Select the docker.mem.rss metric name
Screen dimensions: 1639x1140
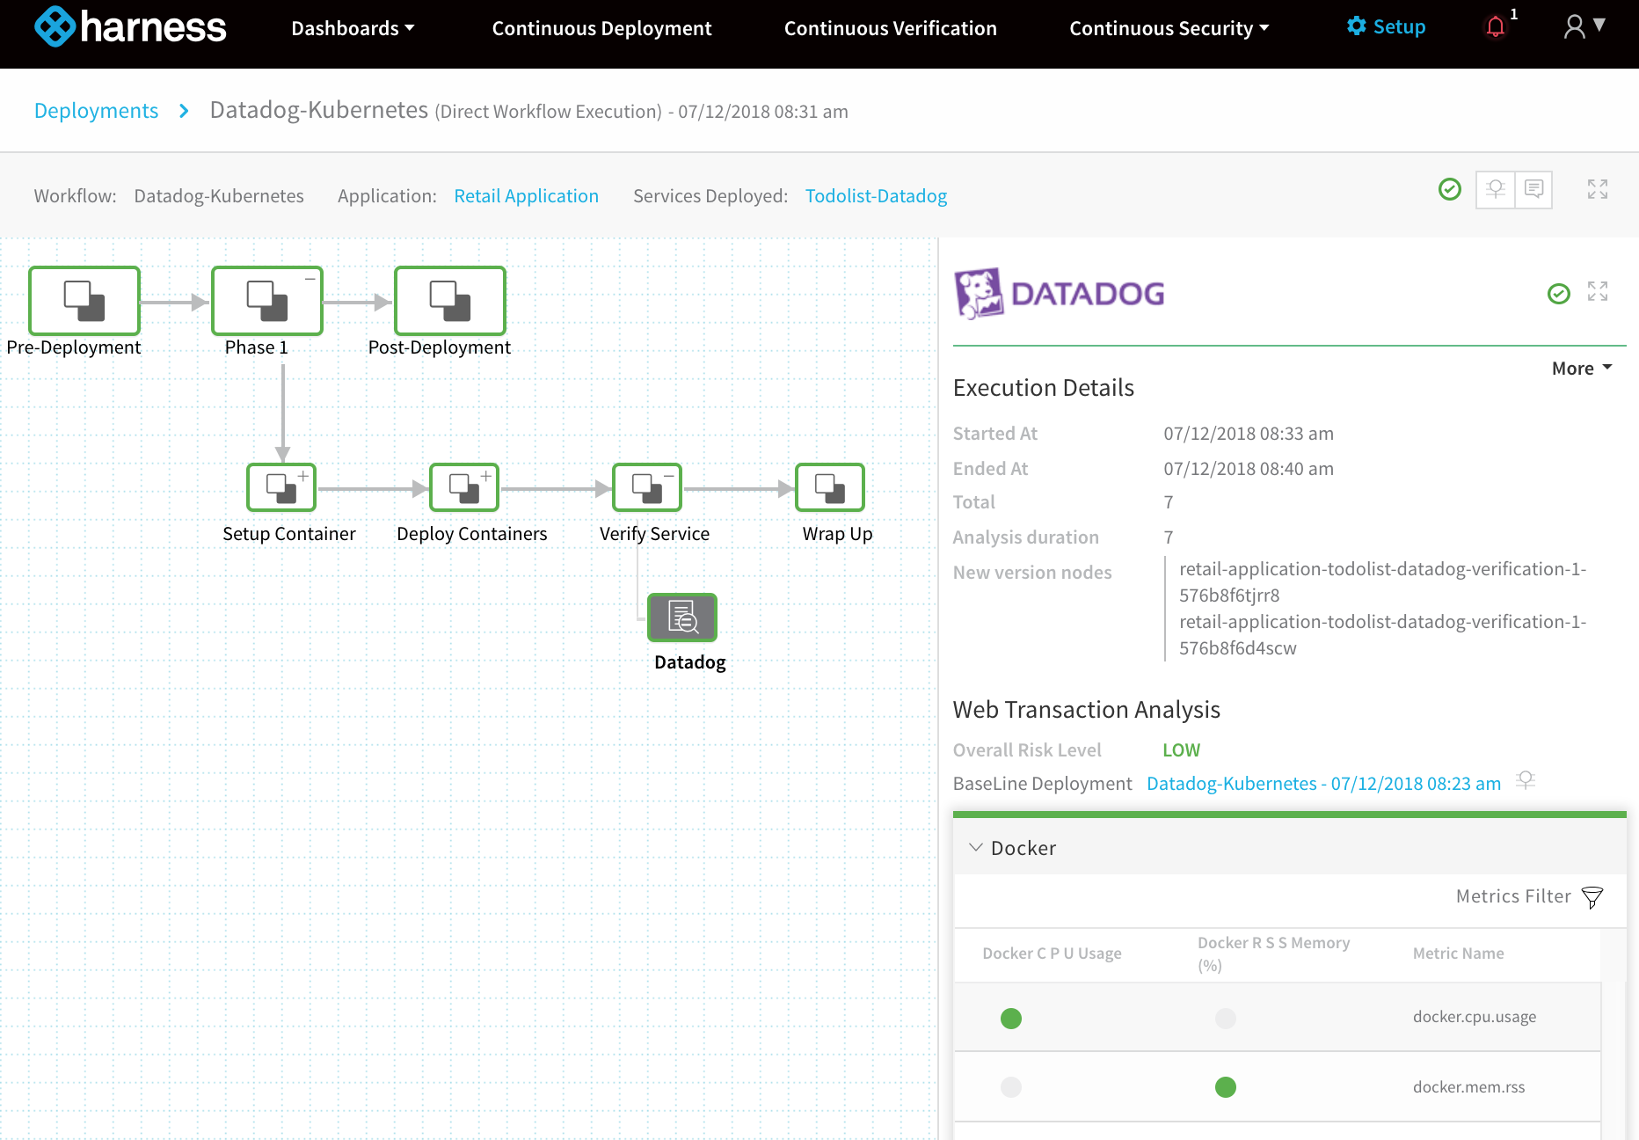pyautogui.click(x=1468, y=1087)
